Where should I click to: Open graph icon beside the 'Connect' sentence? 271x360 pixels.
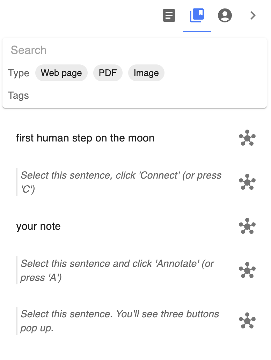coord(247,182)
